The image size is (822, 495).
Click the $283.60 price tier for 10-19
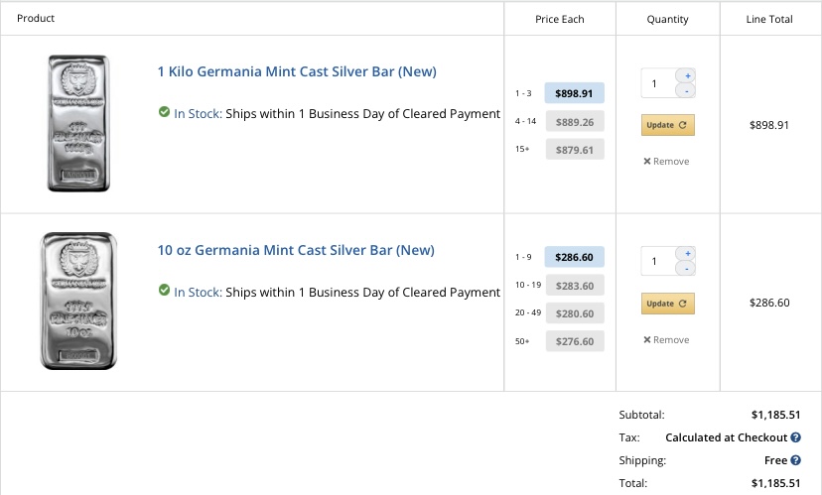[575, 286]
